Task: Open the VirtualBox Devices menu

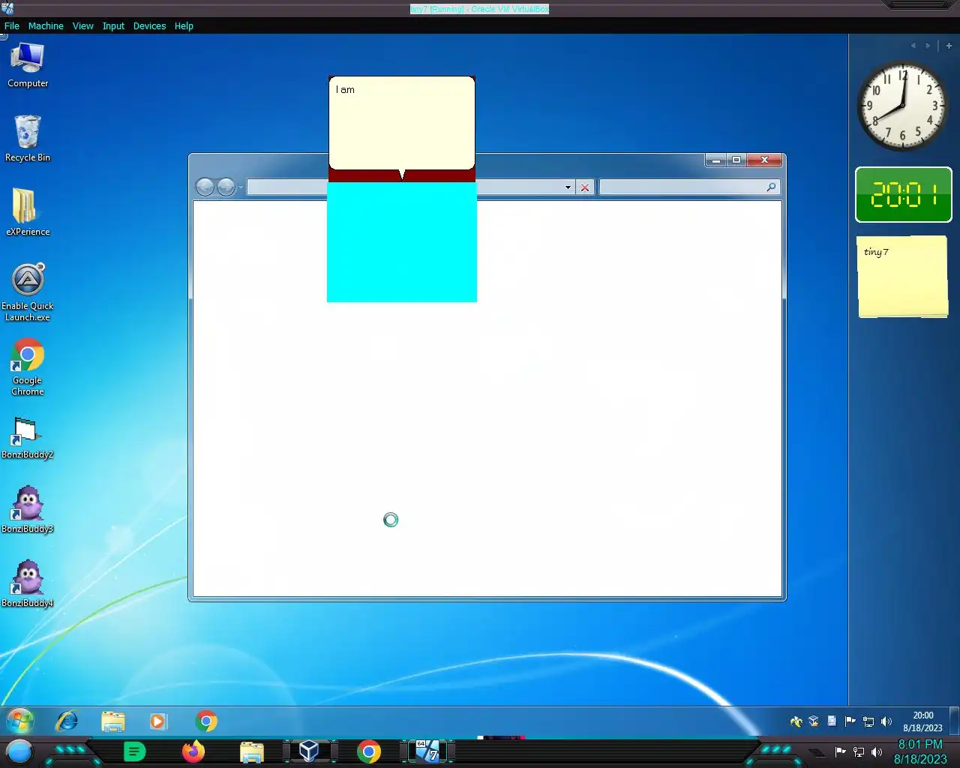Action: pos(149,25)
